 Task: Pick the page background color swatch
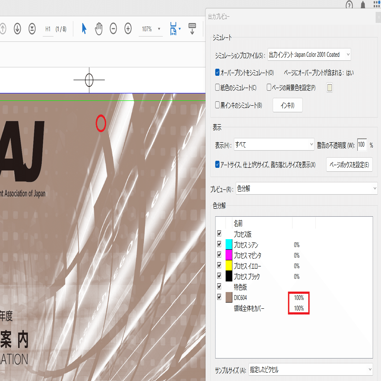point(329,88)
